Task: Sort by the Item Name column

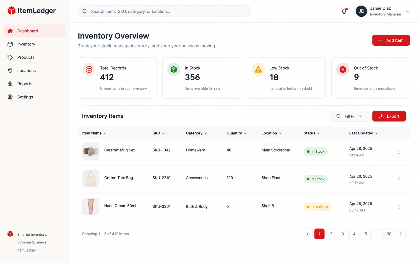Action: coord(94,133)
